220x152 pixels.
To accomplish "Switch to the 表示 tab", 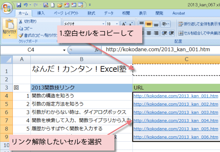I will [x=143, y=13].
